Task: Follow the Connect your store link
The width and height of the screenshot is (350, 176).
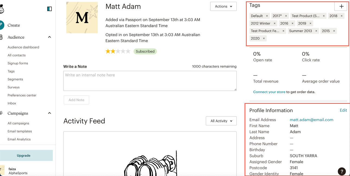Action: pos(269,92)
